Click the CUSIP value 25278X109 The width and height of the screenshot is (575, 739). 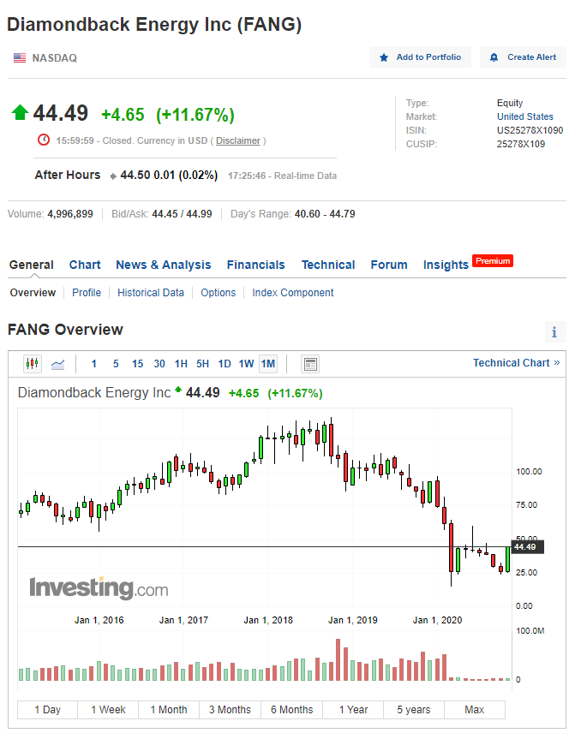[x=521, y=144]
